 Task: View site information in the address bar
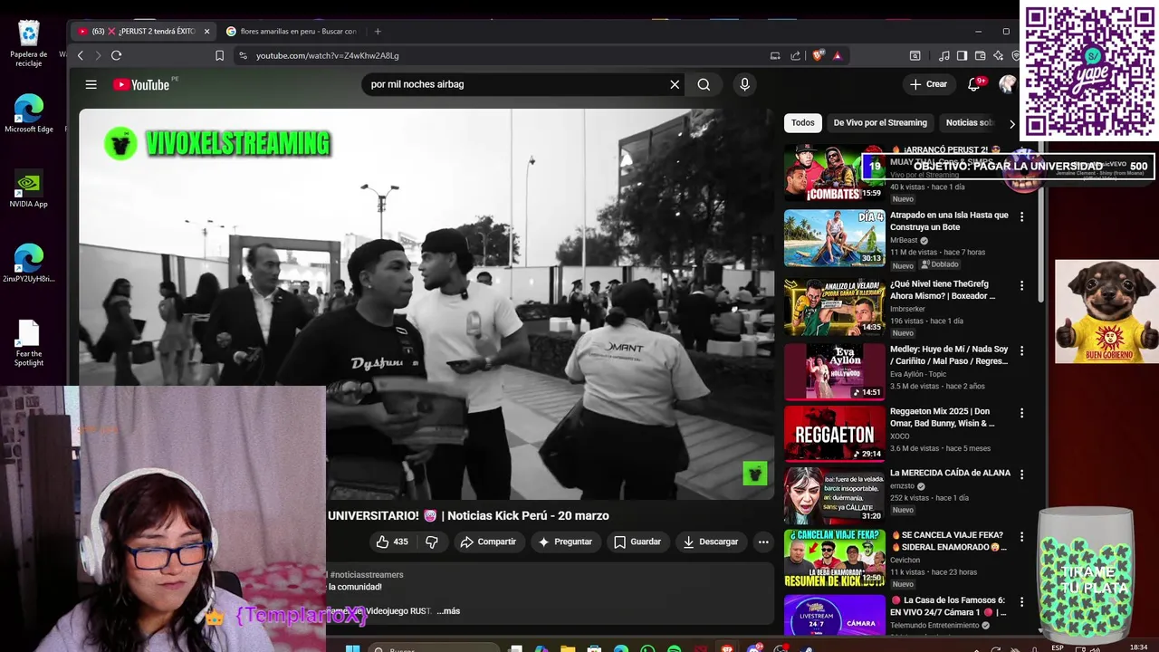pos(243,55)
